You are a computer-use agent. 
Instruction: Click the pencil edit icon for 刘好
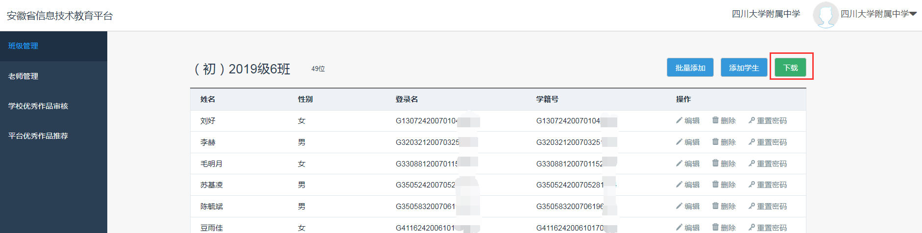679,120
